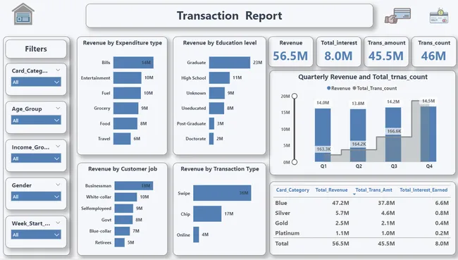This screenshot has width=458, height=260.
Task: Select the Selfemployeed job bar
Action: [x=124, y=209]
